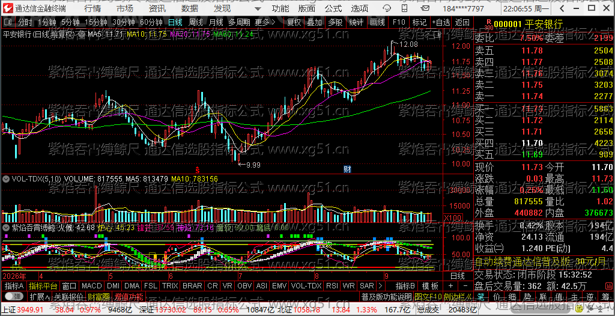Viewport: 615px width, 316px height.
Task: Switch to 分时 chart view
Action: point(25,22)
